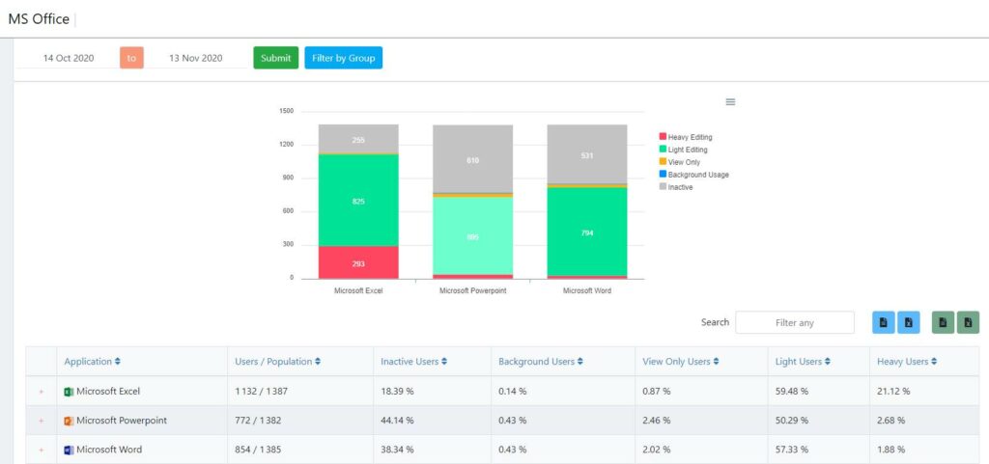Click the 50.29 % light users value
The width and height of the screenshot is (989, 464).
792,421
